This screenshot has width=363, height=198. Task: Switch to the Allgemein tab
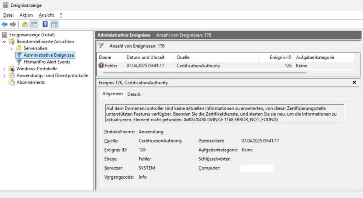point(112,94)
